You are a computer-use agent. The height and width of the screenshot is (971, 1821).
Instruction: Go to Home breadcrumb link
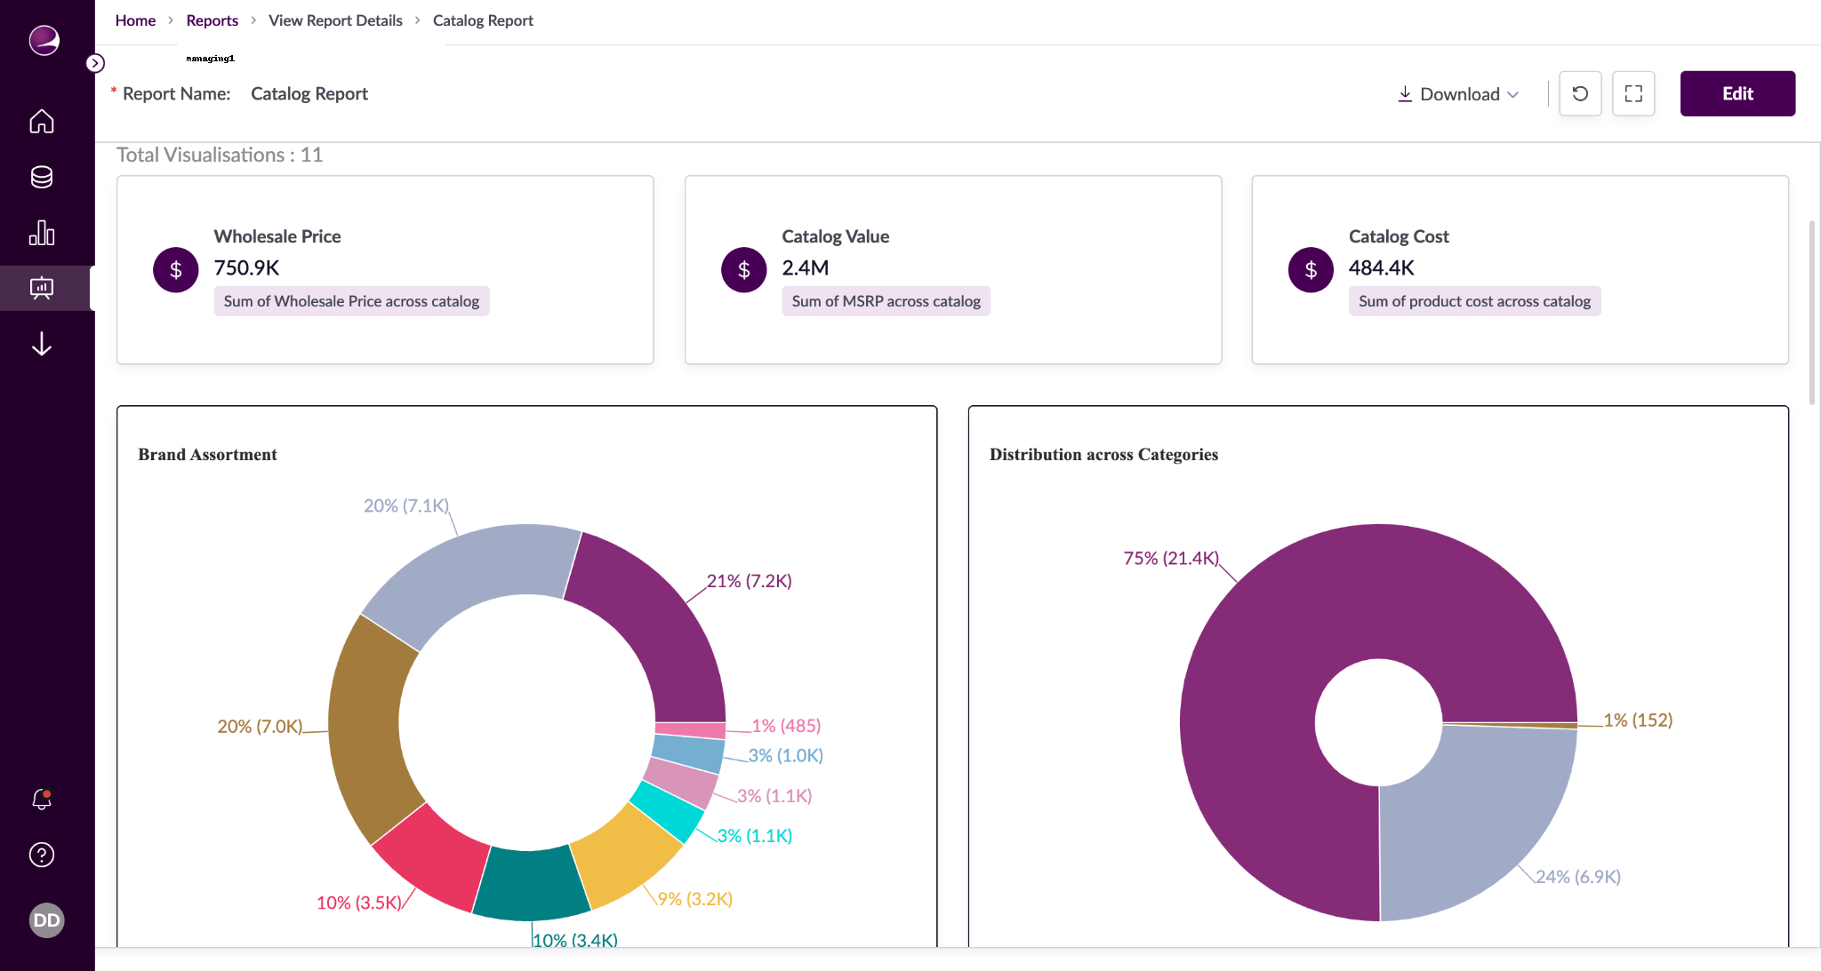(135, 20)
